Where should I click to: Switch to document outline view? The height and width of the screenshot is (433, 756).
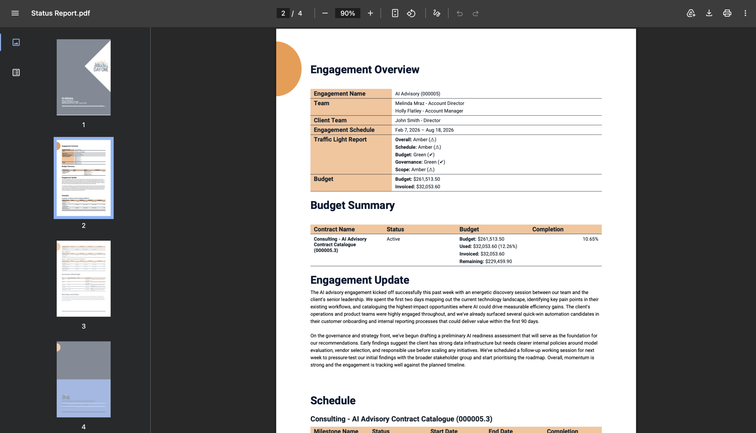pos(16,73)
